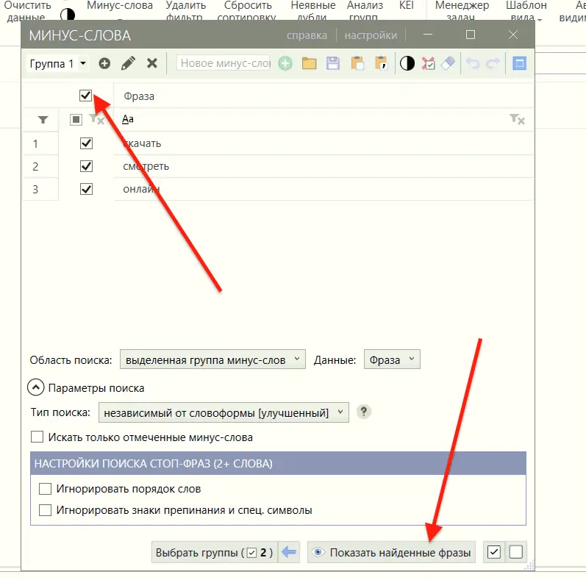Open the Тип поиска dropdown
The image size is (586, 580).
click(224, 412)
